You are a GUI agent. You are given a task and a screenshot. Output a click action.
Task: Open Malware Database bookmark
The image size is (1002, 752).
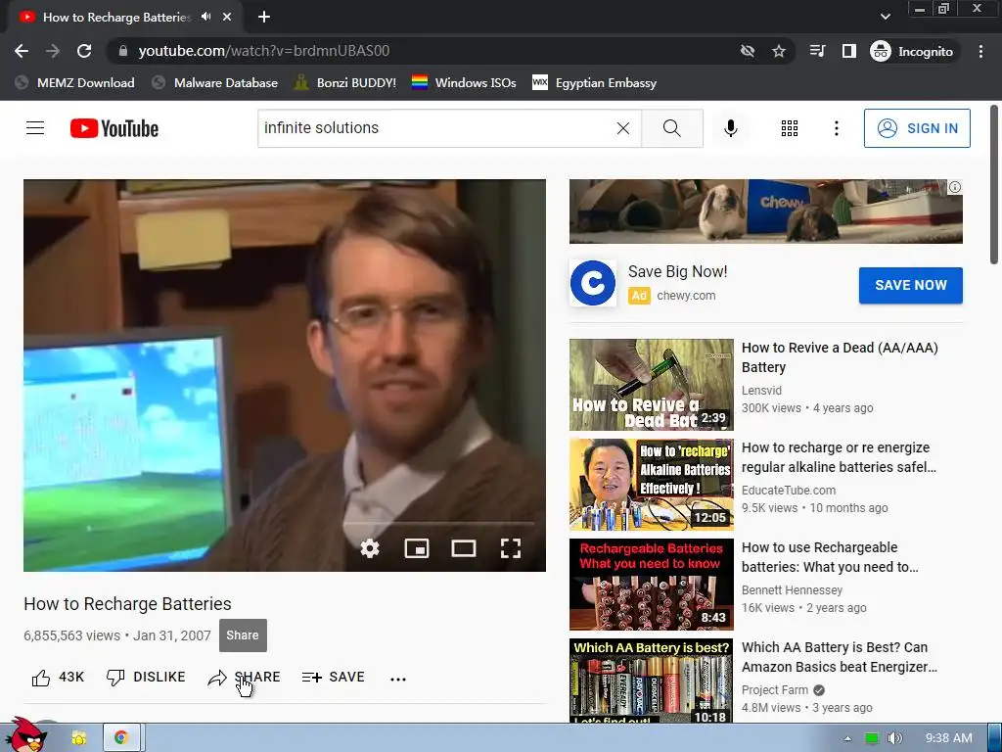[215, 82]
